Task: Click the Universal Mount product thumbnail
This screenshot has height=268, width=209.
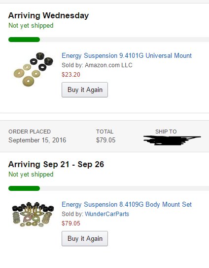Action: tap(33, 69)
